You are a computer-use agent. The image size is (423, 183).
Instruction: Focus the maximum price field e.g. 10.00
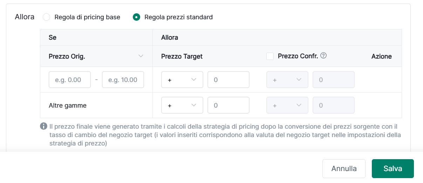(123, 80)
